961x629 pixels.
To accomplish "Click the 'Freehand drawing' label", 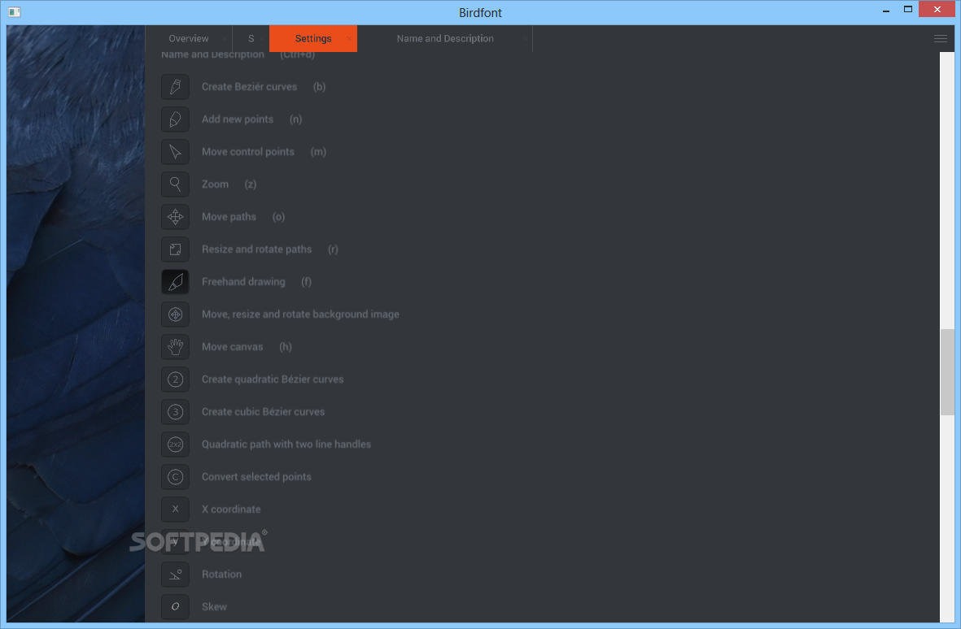I will pyautogui.click(x=243, y=281).
